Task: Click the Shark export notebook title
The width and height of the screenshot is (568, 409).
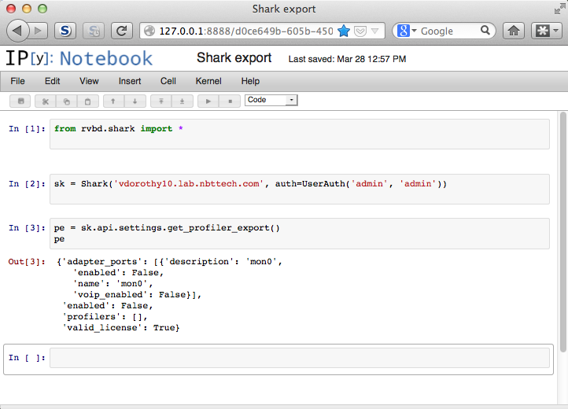Action: (234, 58)
